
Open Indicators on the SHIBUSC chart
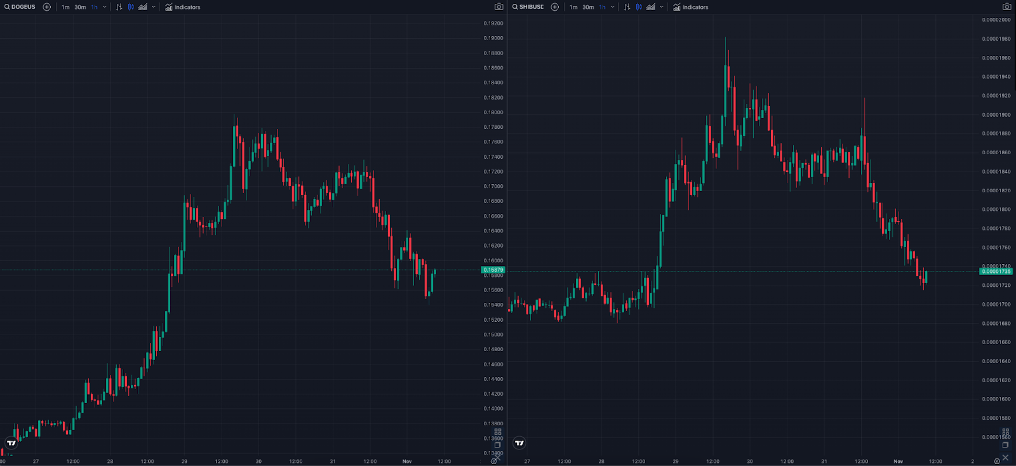tap(691, 7)
